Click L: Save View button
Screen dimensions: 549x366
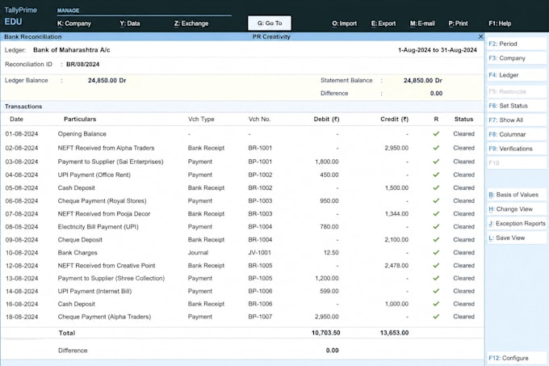[x=517, y=238]
